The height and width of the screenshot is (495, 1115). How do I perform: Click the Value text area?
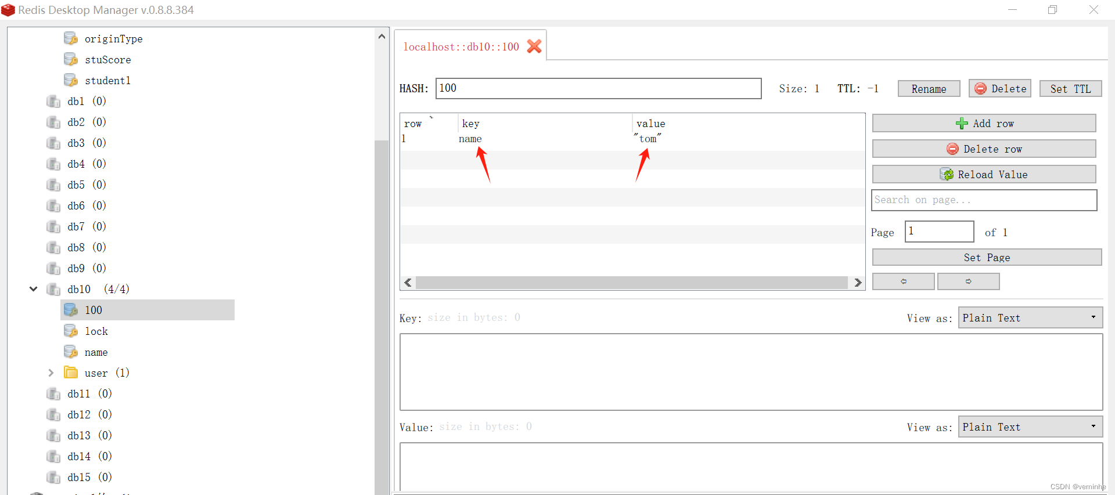(751, 467)
